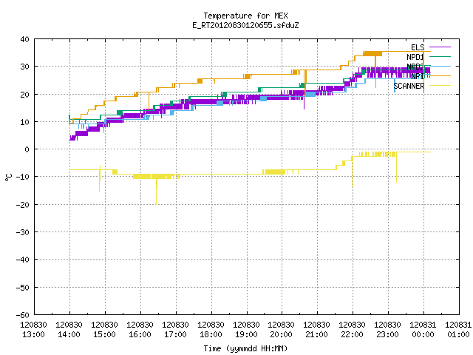
Task: Click the x-axis time label '16:00'
Action: (x=140, y=334)
